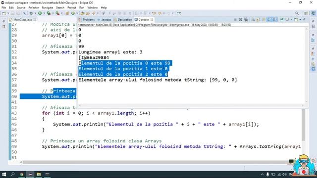This screenshot has height=178, width=317.
Task: Expand the New Java Class dropdown
Action: 77,13
